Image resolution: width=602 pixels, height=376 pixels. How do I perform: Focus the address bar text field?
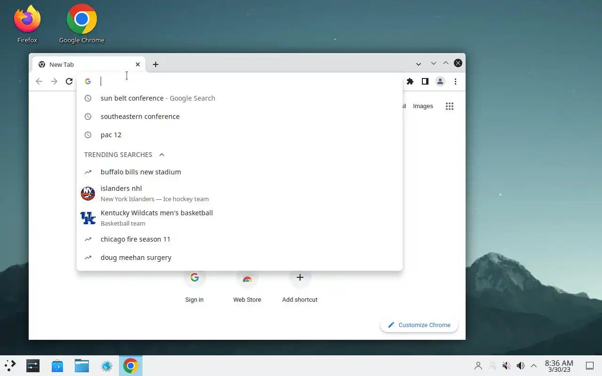click(x=249, y=81)
